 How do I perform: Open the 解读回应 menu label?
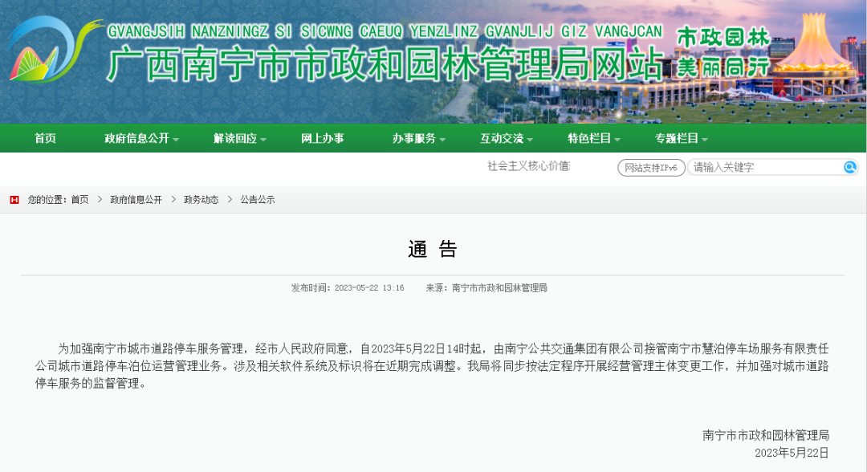pyautogui.click(x=235, y=138)
